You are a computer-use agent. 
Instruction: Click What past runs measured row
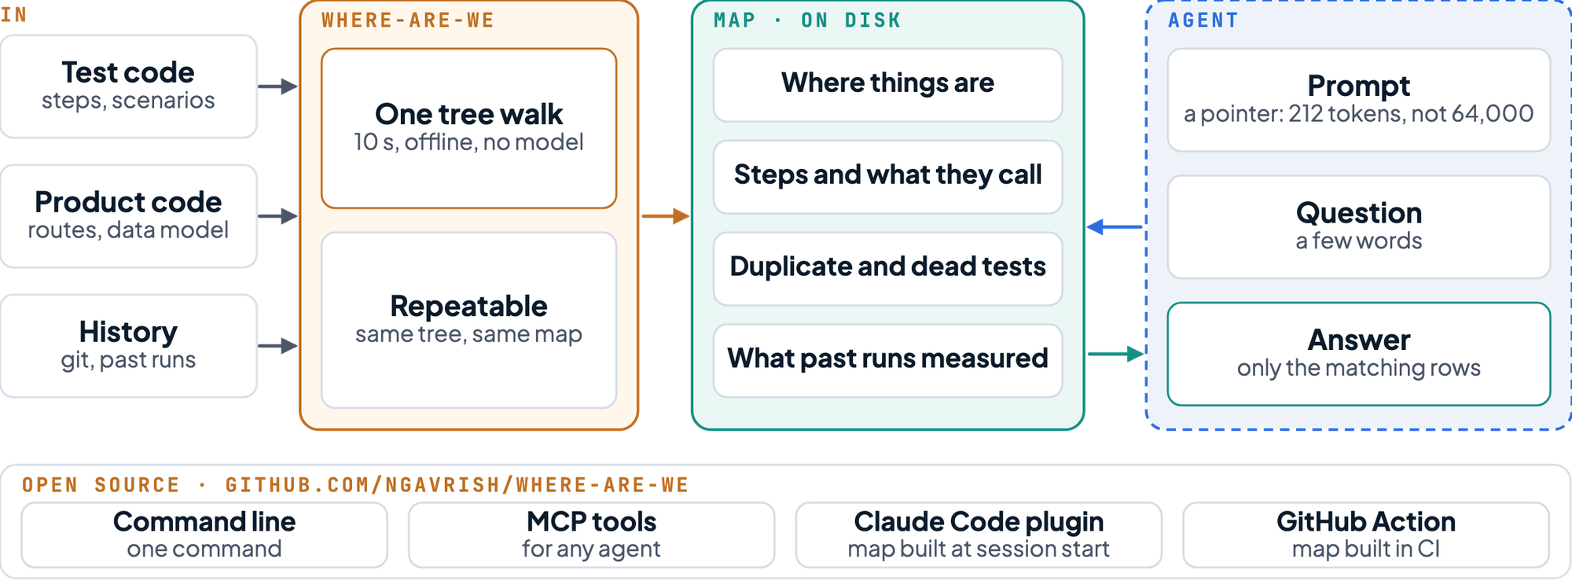click(887, 361)
